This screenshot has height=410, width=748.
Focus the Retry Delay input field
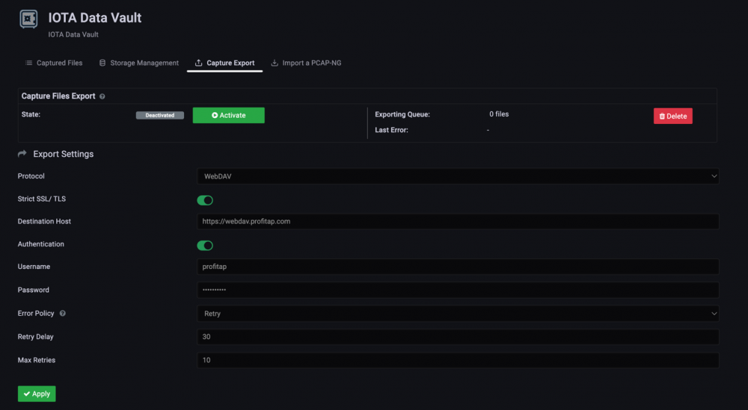point(457,337)
